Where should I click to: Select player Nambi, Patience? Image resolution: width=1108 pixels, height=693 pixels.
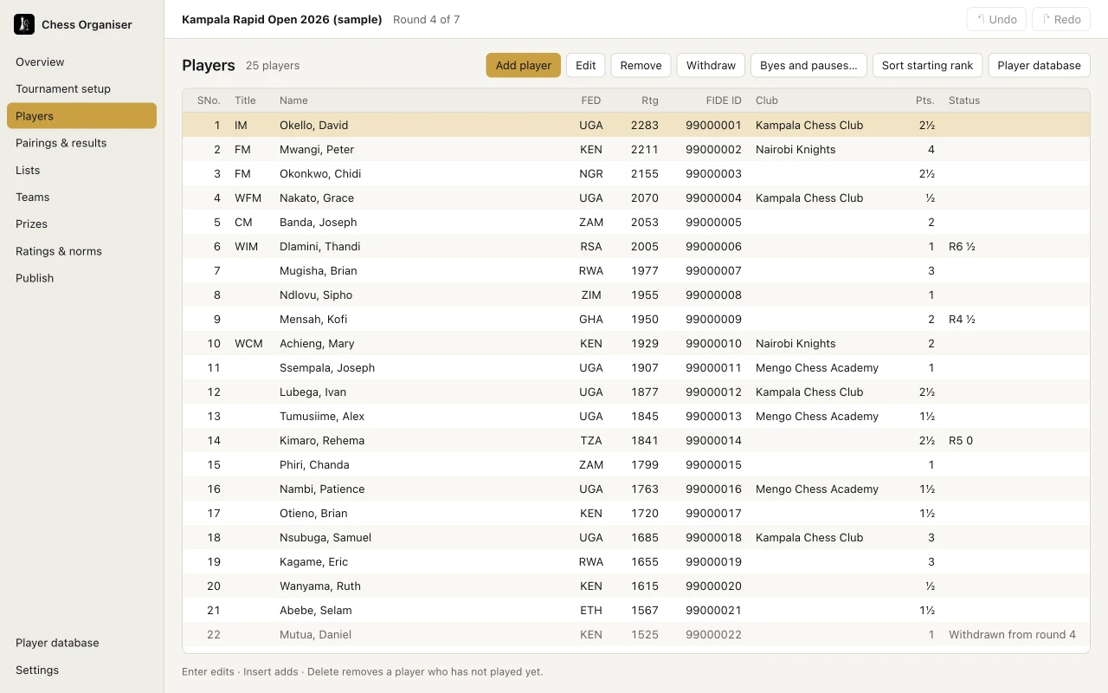point(636,489)
